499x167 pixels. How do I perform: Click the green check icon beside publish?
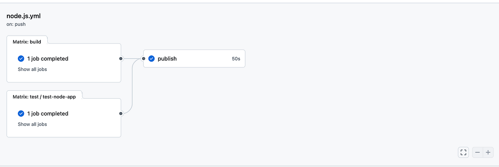pyautogui.click(x=151, y=59)
